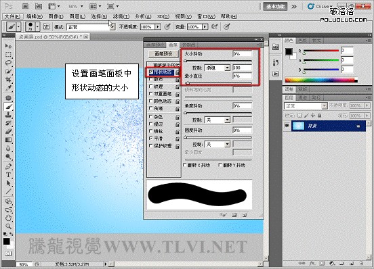Screen dimensions: 374x269
Task: Select the Line shape tool
Action: click(x=8, y=191)
